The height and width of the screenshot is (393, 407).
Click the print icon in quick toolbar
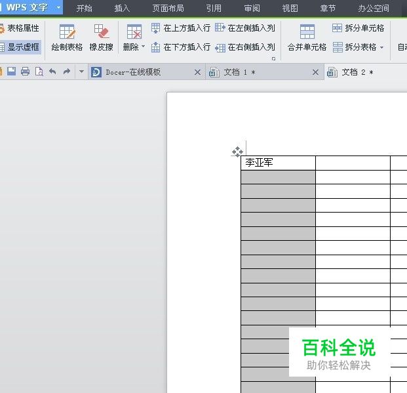25,72
